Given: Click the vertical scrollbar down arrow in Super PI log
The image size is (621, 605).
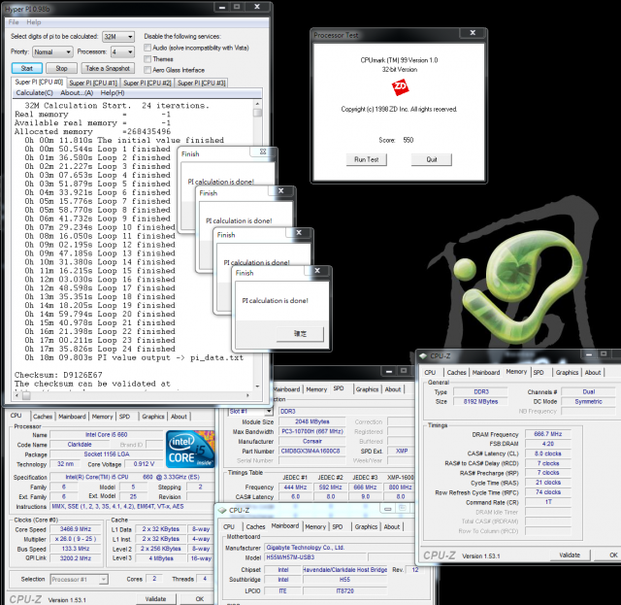Looking at the screenshot, I should 257,386.
